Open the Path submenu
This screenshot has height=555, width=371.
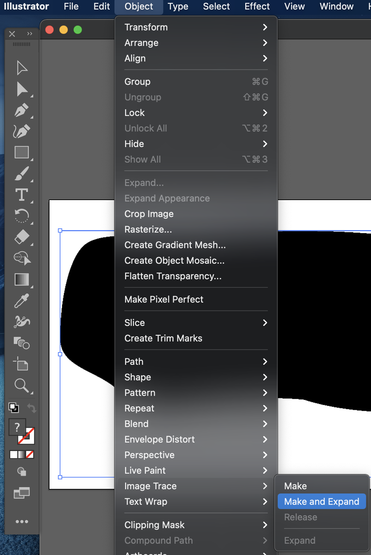(196, 362)
